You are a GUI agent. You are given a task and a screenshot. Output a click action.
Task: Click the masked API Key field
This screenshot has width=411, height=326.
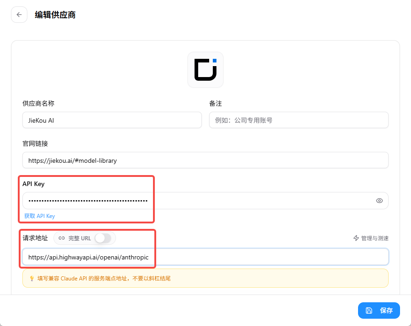[205, 201]
